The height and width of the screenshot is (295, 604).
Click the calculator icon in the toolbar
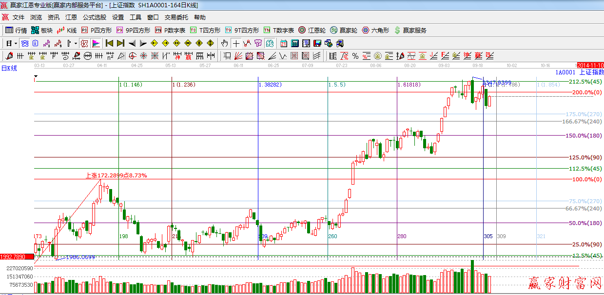click(x=294, y=43)
